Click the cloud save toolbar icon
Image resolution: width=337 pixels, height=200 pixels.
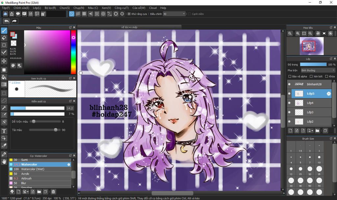[x=5, y=14]
